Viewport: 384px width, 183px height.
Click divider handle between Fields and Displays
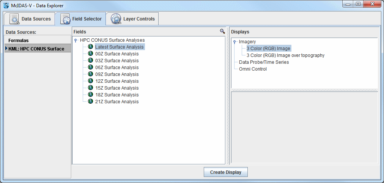228,96
